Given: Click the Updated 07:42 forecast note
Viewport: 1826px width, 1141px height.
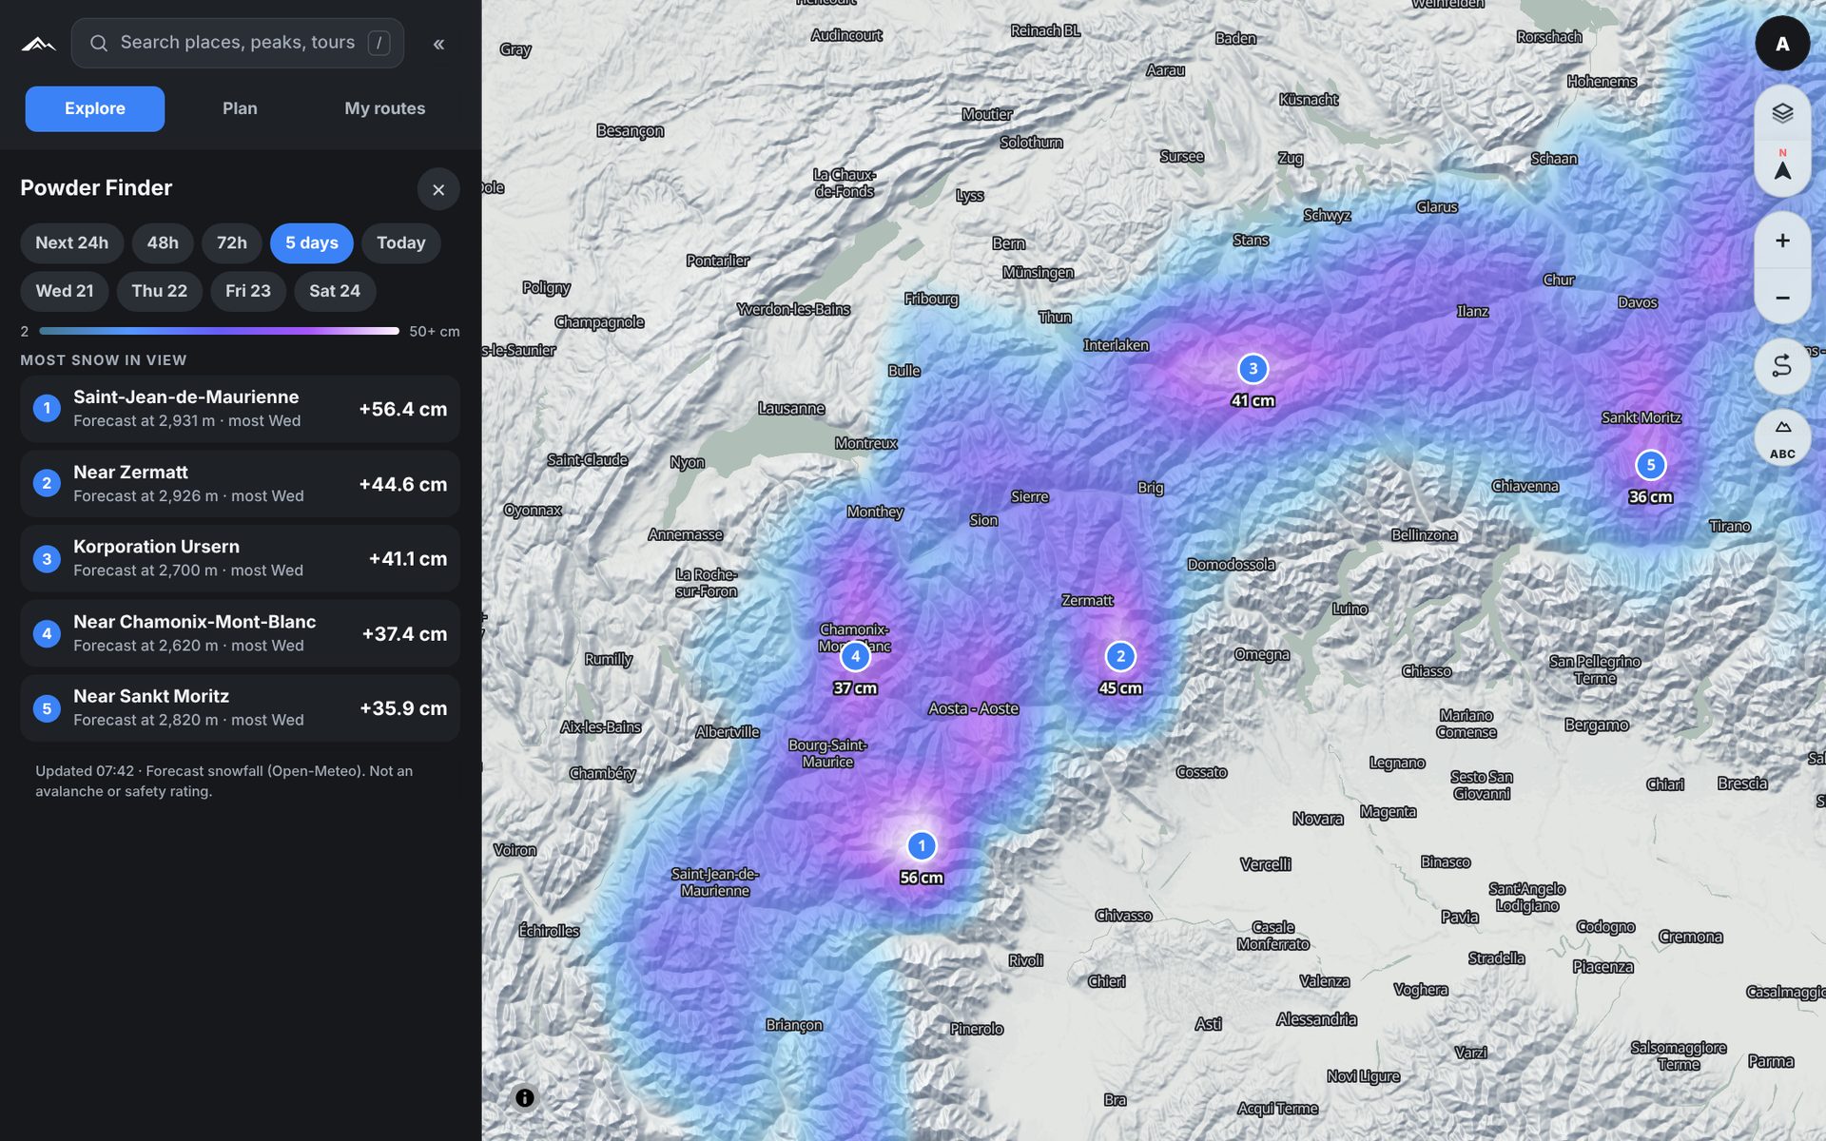Looking at the screenshot, I should point(224,781).
